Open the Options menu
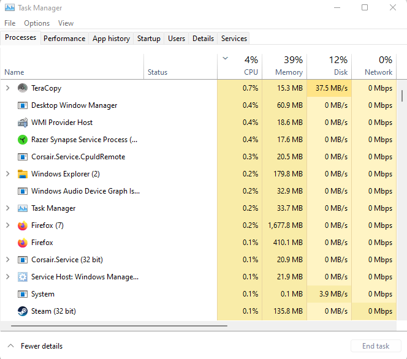The height and width of the screenshot is (359, 407). click(x=37, y=23)
